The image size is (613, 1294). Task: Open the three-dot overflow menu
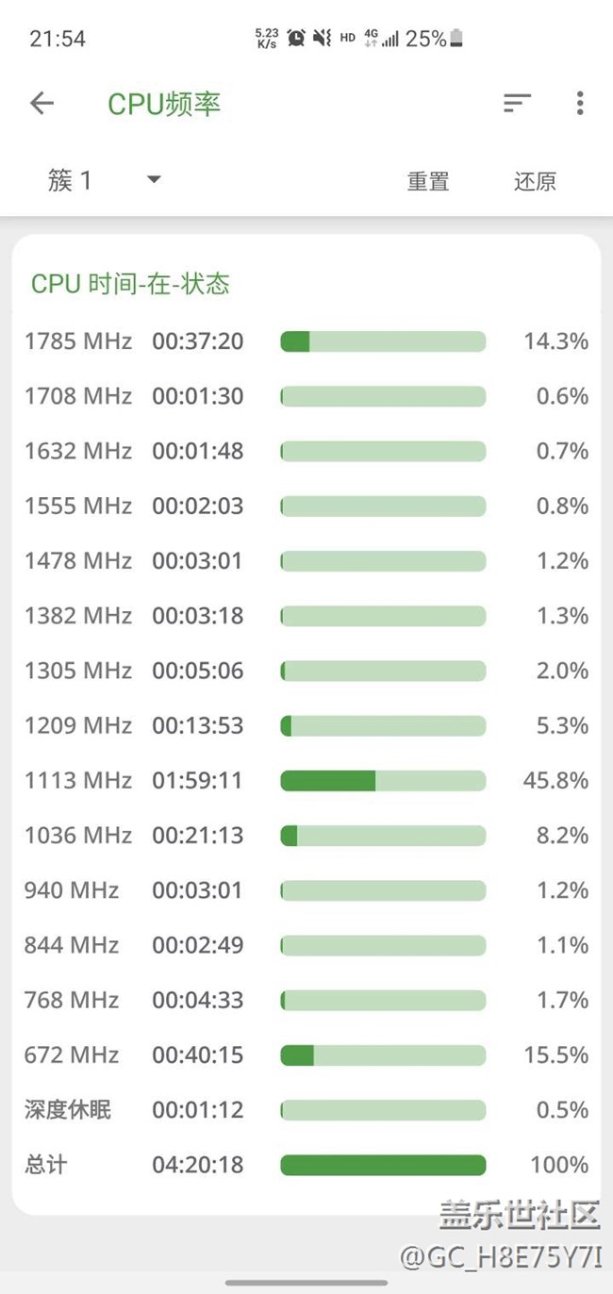[579, 103]
